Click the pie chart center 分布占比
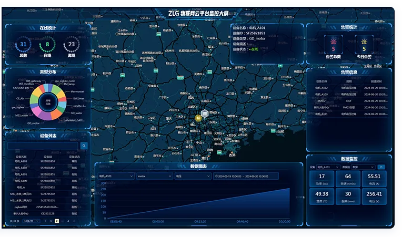This screenshot has width=402, height=237. coord(48,102)
